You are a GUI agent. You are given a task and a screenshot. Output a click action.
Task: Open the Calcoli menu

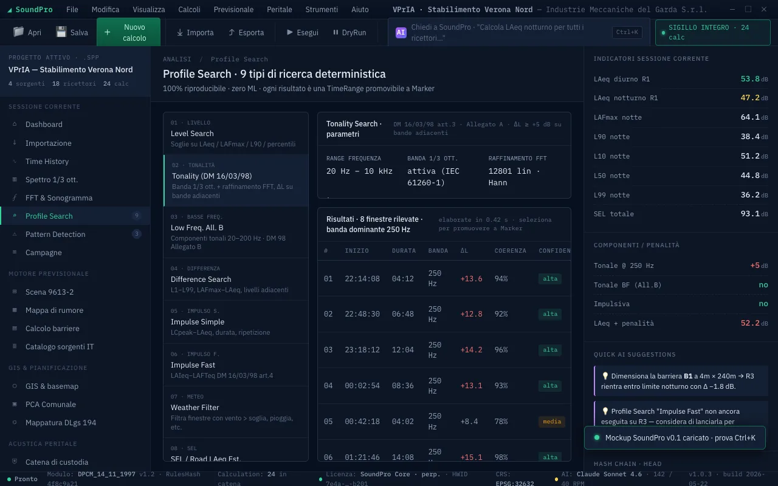click(189, 10)
